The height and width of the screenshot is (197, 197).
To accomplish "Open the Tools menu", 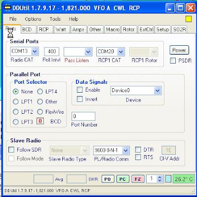I will pyautogui.click(x=55, y=19).
